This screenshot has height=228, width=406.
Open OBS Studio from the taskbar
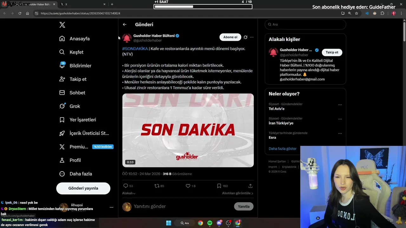pyautogui.click(x=228, y=223)
